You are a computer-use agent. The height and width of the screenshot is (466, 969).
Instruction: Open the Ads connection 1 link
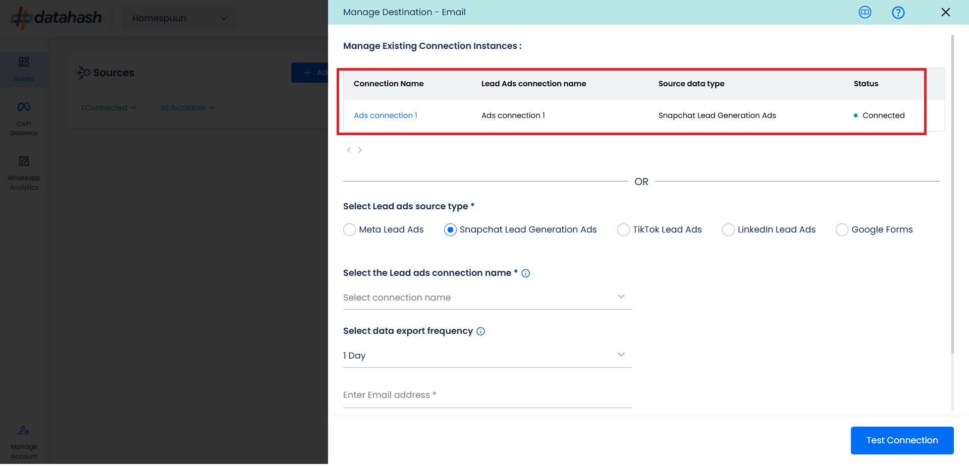click(x=386, y=115)
